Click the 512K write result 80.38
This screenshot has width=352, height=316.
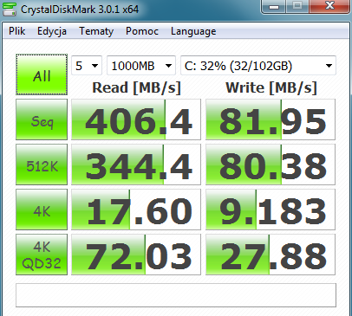pos(271,164)
